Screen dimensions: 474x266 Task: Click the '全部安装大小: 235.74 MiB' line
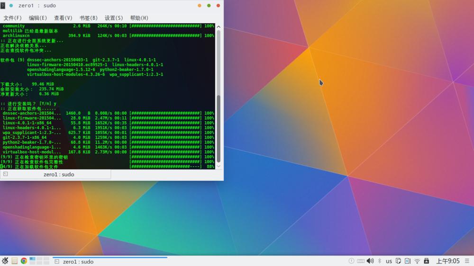pos(32,89)
